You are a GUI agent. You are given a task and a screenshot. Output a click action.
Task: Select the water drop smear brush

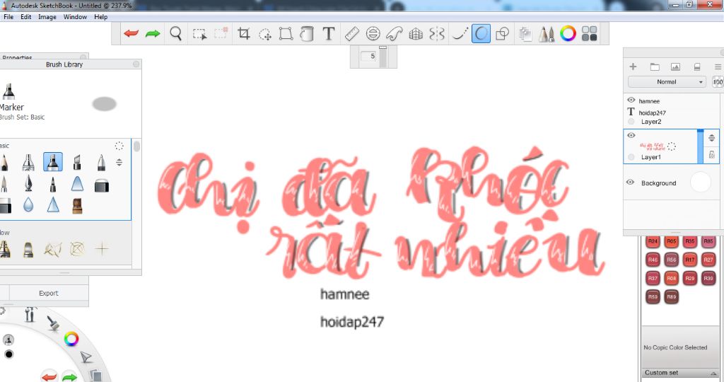coord(28,204)
